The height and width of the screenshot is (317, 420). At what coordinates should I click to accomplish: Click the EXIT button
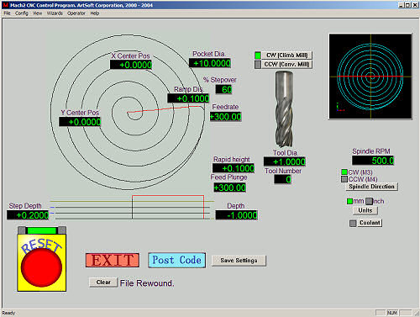click(x=113, y=260)
